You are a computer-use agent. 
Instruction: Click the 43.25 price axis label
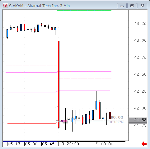click(140, 24)
